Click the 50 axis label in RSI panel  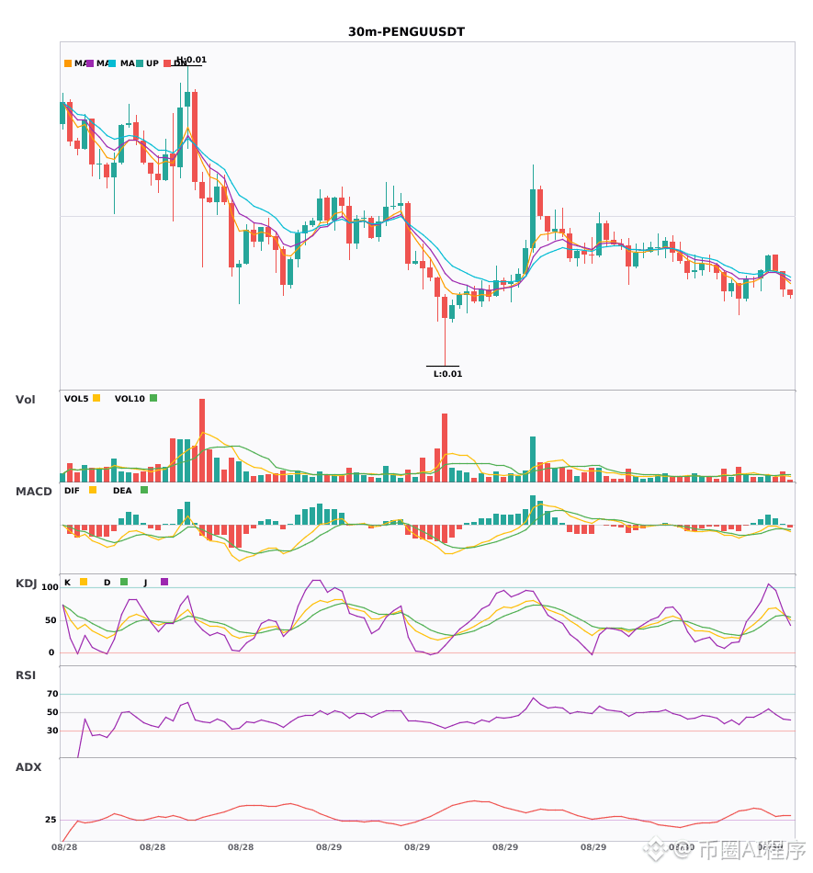[x=52, y=712]
